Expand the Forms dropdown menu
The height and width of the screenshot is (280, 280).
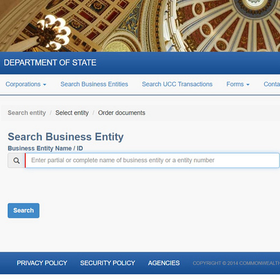(x=238, y=84)
